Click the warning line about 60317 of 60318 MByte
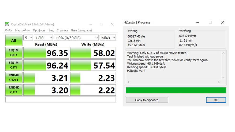 (157, 53)
